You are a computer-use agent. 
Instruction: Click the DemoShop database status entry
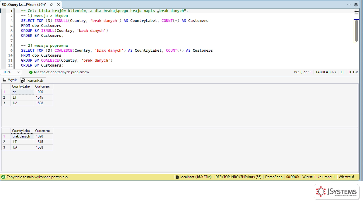click(274, 177)
